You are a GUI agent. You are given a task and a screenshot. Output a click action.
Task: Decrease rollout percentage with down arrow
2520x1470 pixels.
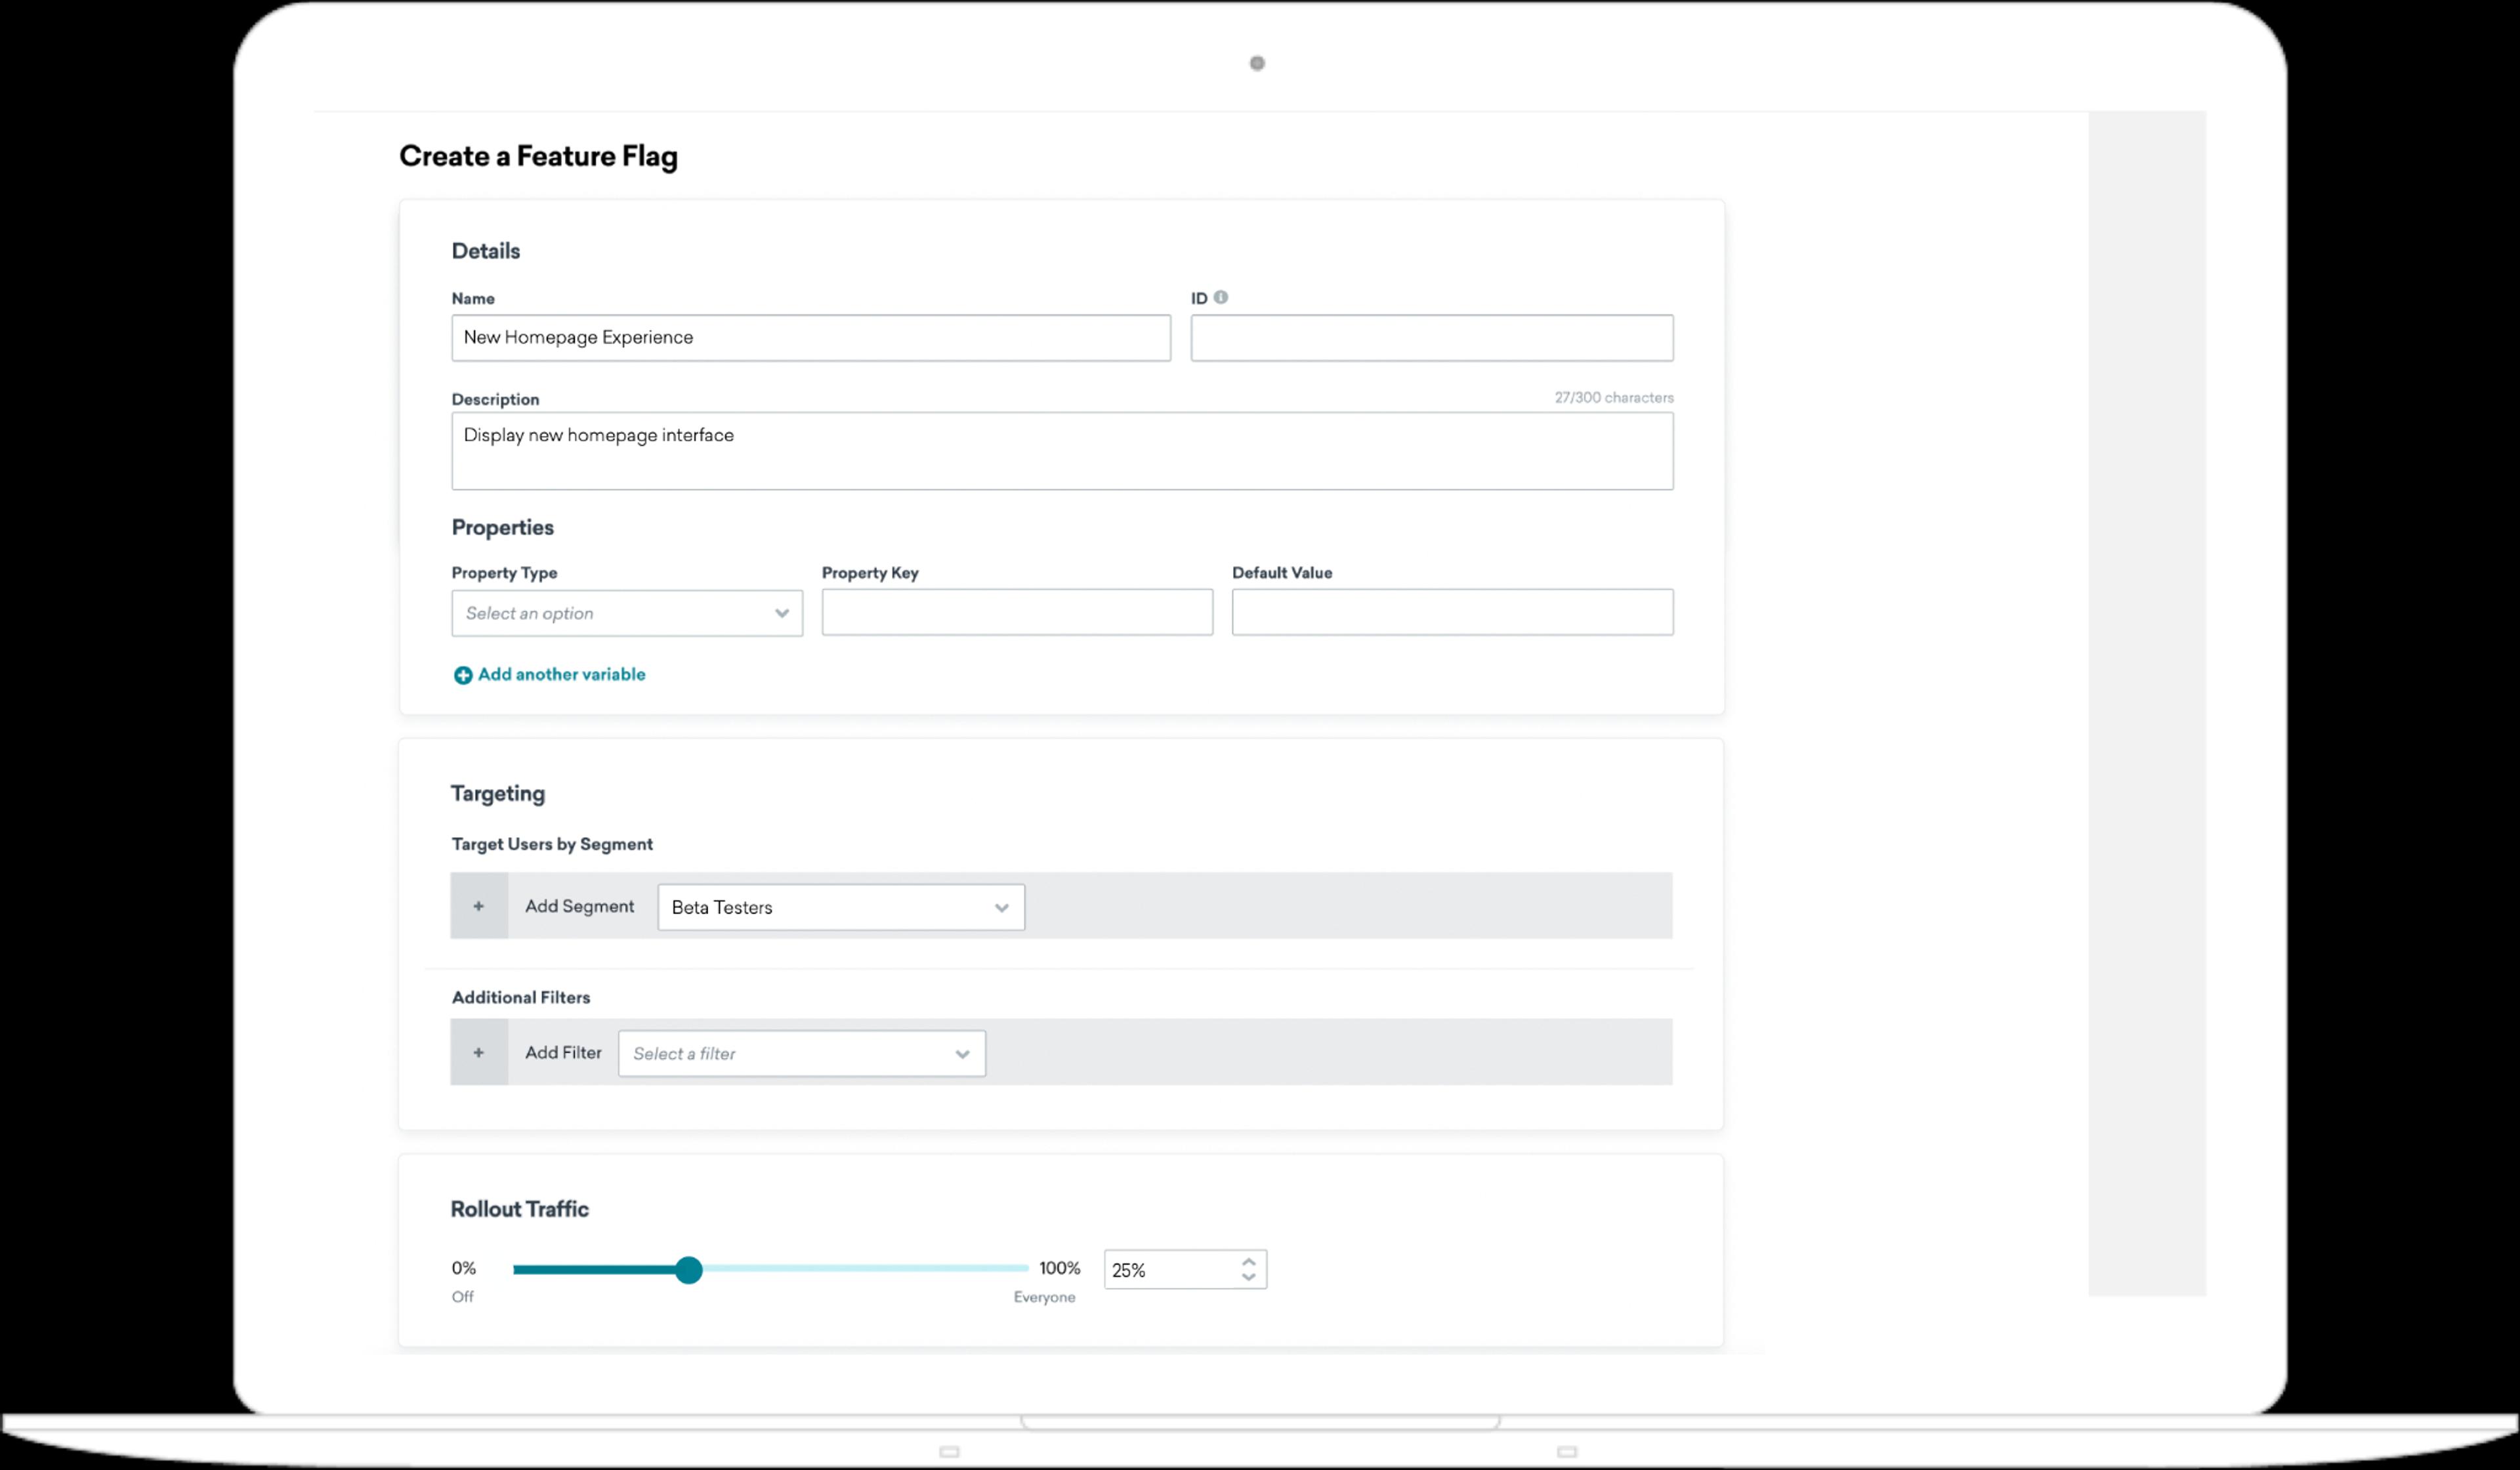point(1248,1277)
